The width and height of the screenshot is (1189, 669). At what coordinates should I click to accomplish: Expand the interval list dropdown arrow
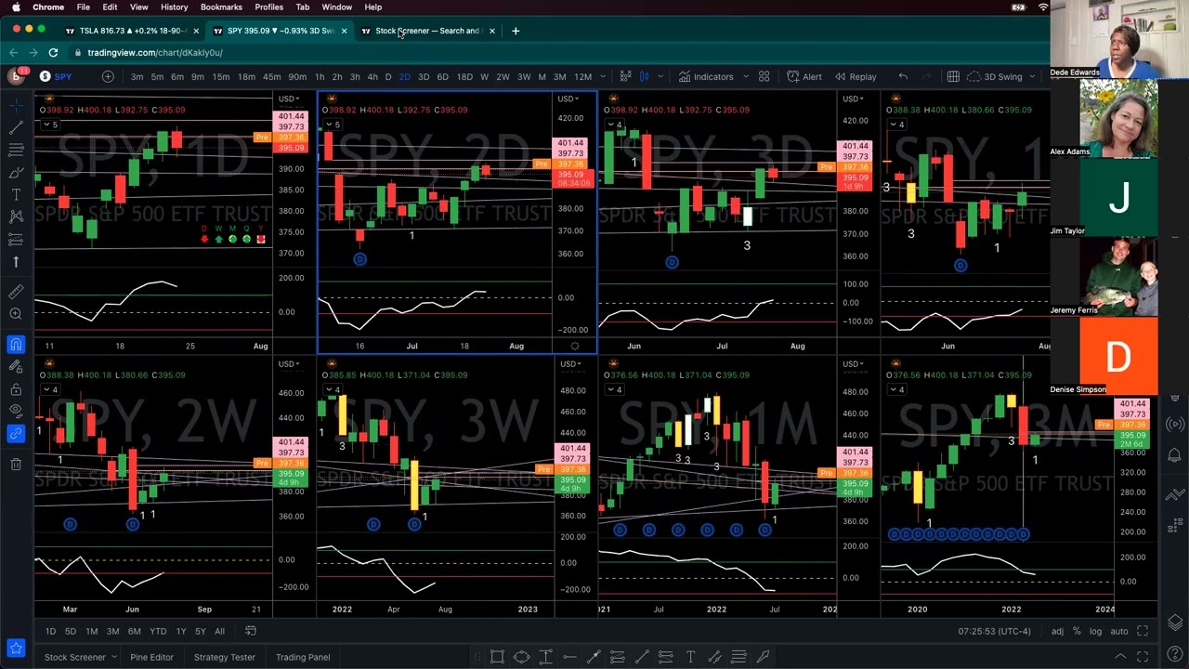point(603,76)
